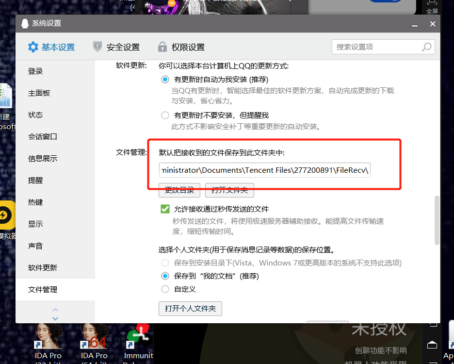Click the lock icon beside 权限设置
The height and width of the screenshot is (364, 454).
coord(162,47)
